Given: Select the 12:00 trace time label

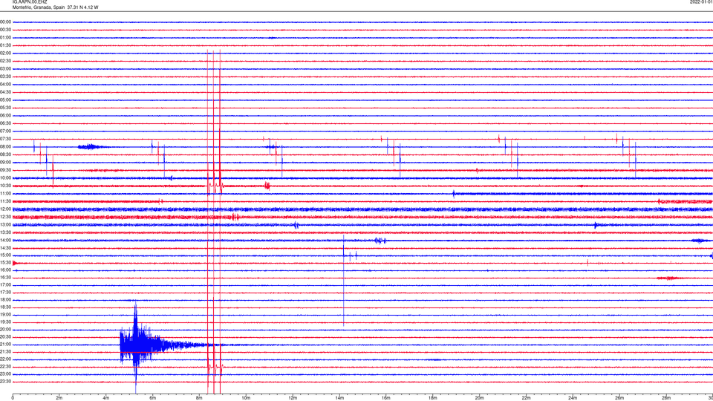Looking at the screenshot, I should 6,209.
